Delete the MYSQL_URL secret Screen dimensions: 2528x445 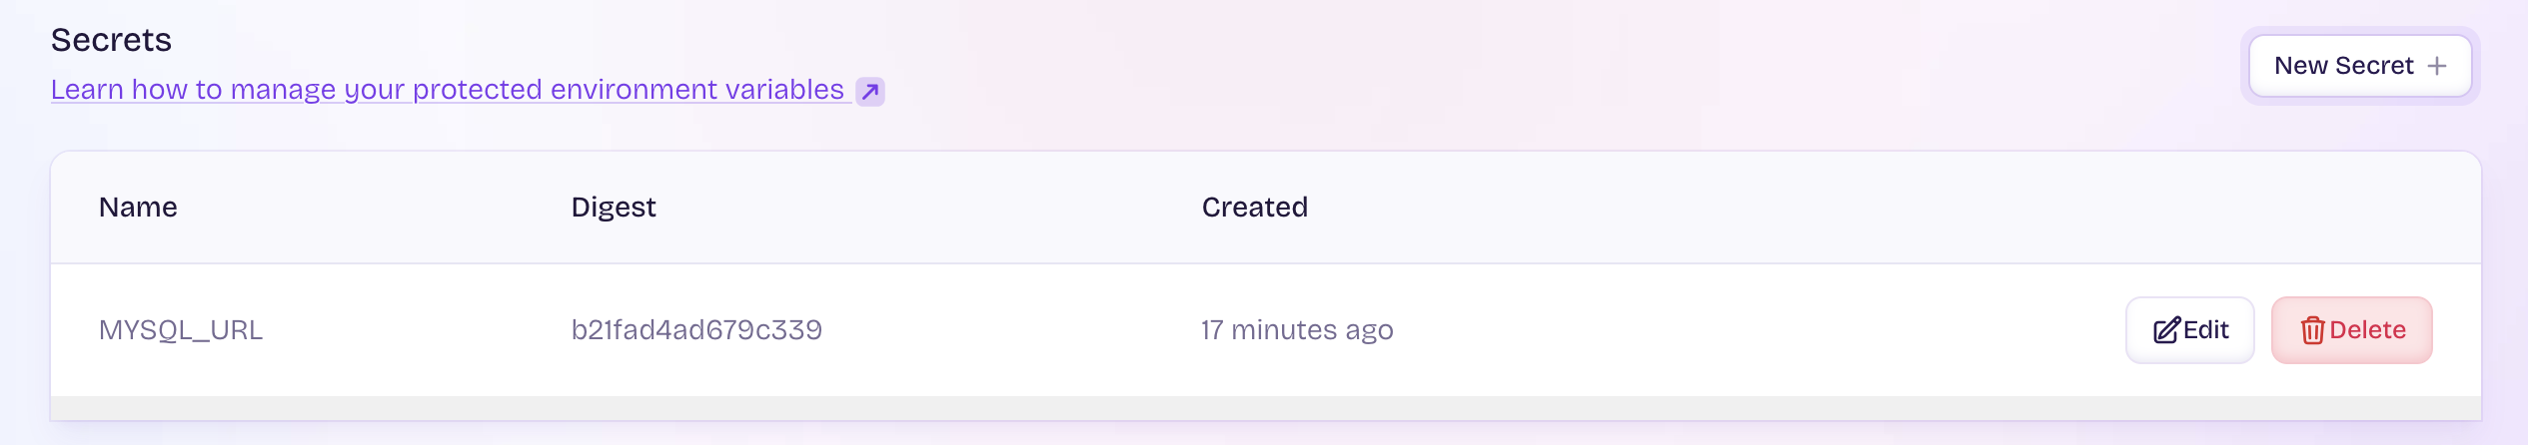click(x=2351, y=330)
